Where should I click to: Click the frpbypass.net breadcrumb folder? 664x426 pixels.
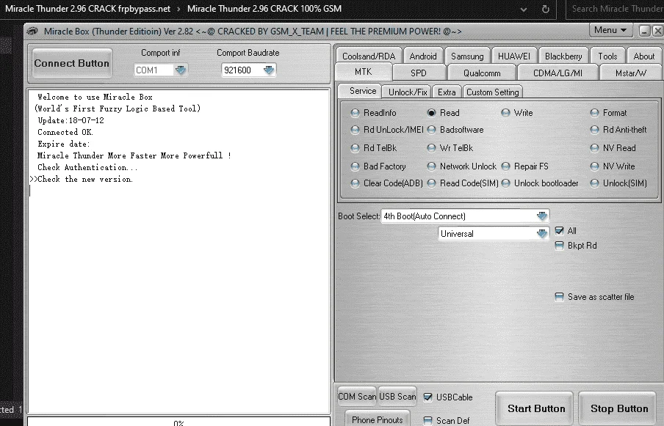pos(87,9)
